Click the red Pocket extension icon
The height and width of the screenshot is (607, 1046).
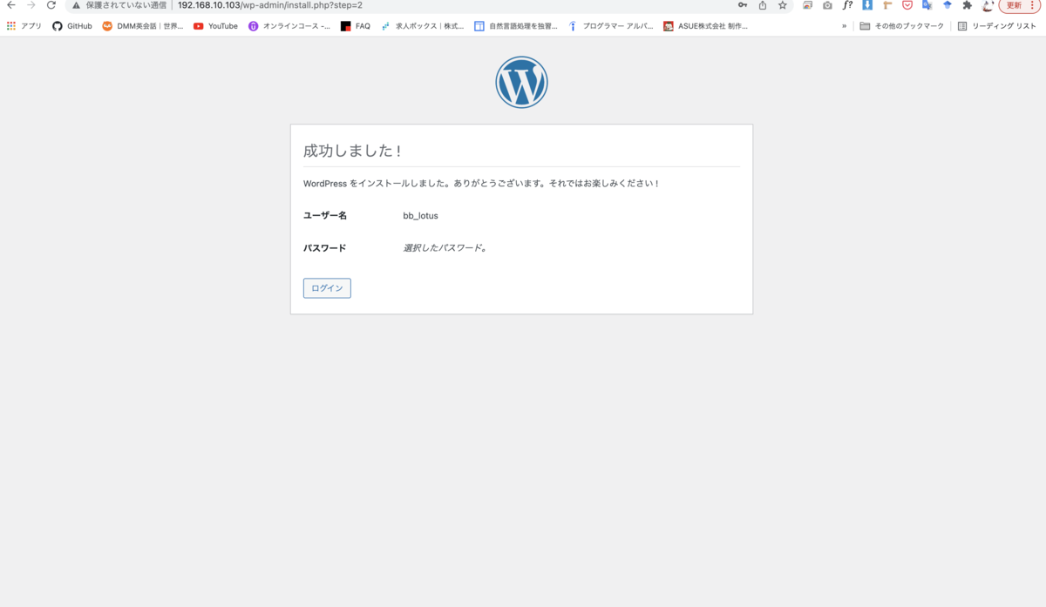907,5
